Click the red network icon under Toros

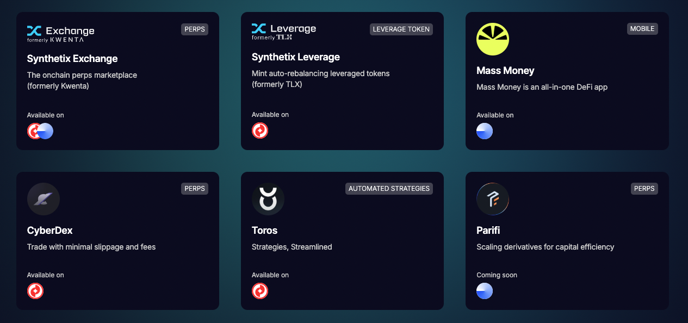[x=260, y=291]
